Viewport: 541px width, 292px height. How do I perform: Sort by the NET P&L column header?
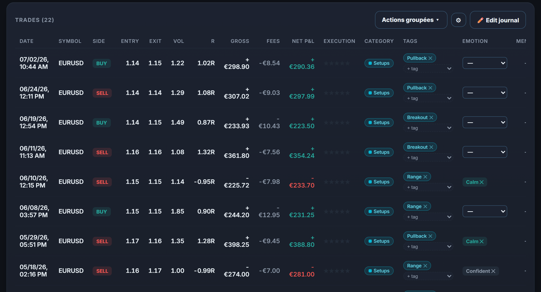coord(303,41)
